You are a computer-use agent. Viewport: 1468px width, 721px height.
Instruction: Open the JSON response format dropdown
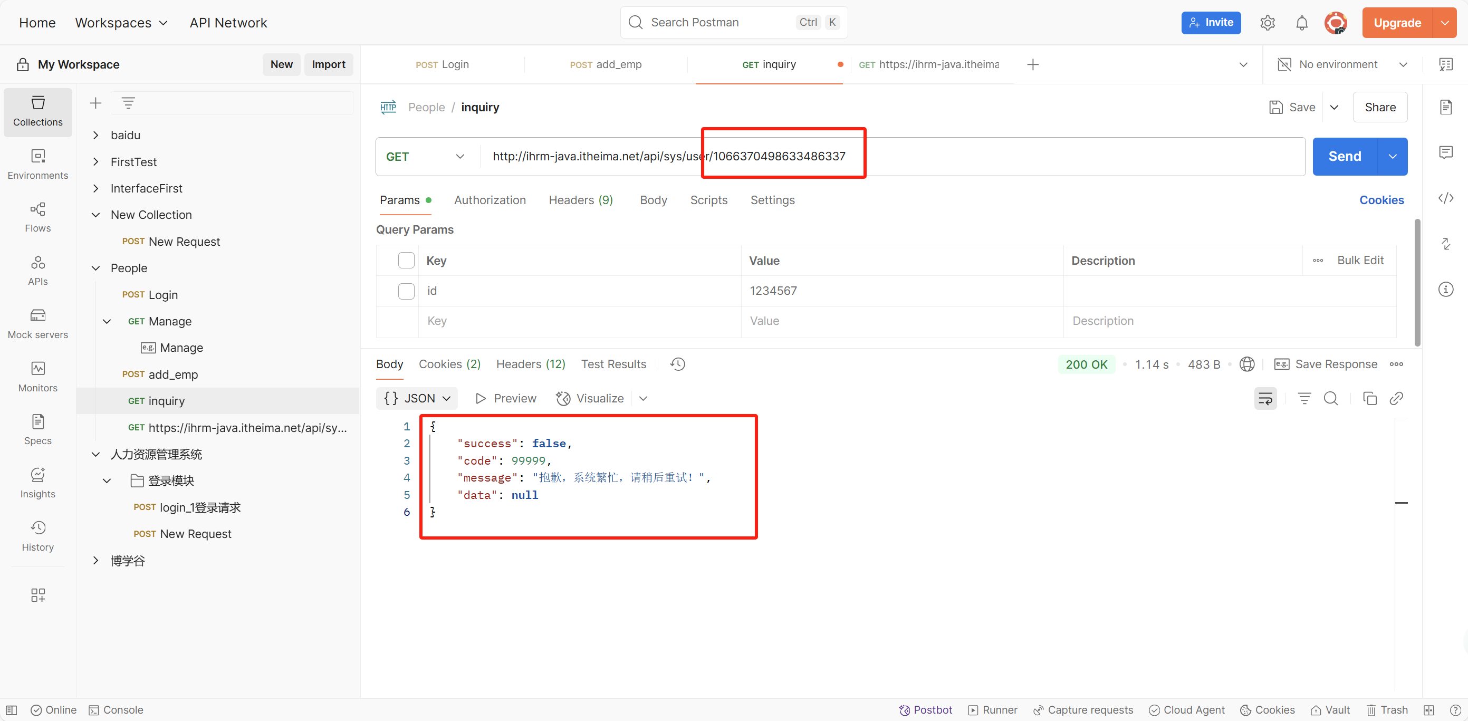click(x=417, y=398)
